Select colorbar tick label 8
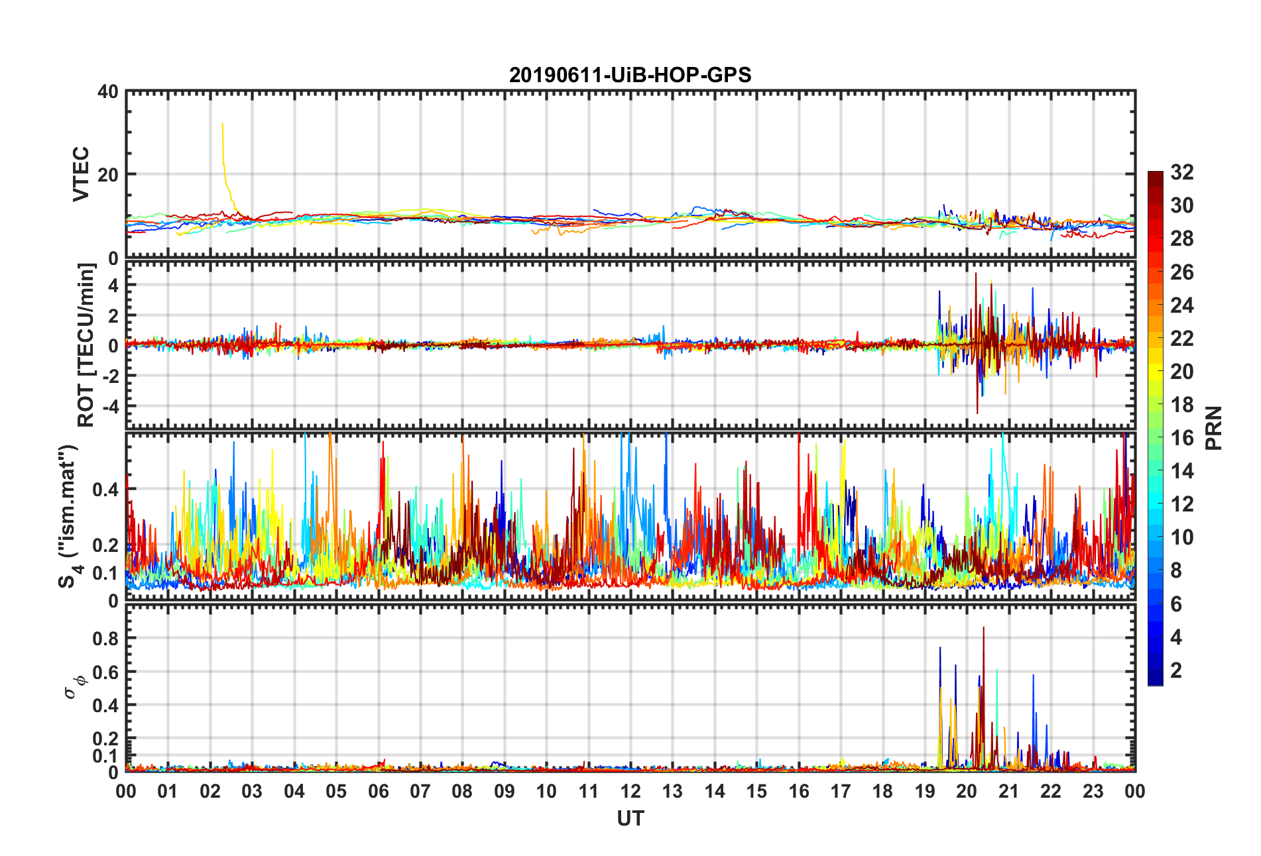Screen dimensions: 1261x856 click(1176, 570)
